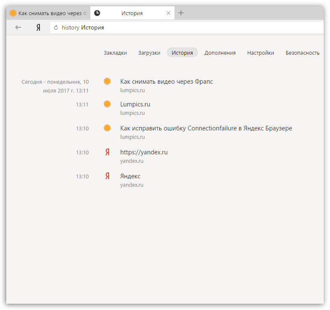This screenshot has width=330, height=310.
Task: Click the Я favicon beside https://yandex.ru
Action: 107,152
